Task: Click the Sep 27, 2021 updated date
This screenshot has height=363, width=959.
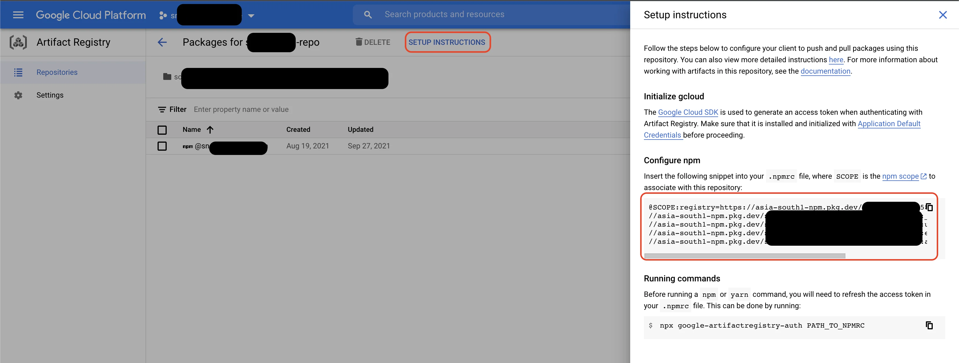Action: click(368, 146)
